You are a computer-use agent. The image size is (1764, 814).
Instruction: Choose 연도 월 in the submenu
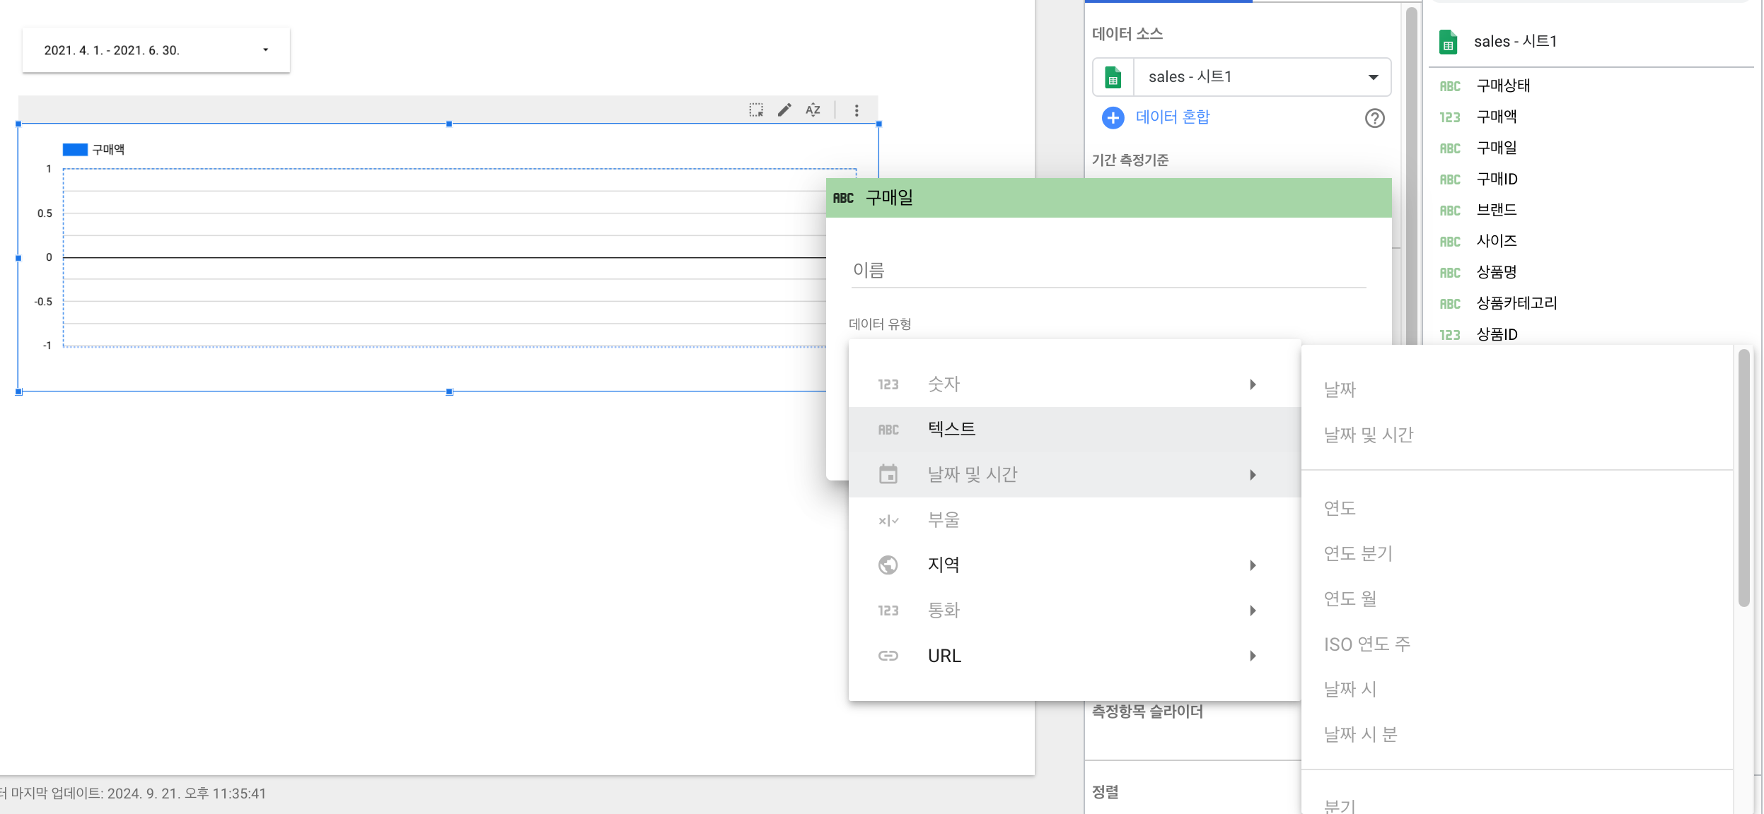pos(1517,598)
